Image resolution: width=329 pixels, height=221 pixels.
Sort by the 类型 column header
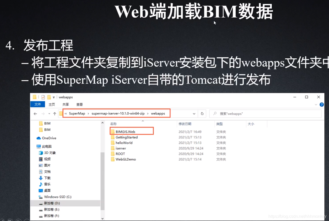[219, 124]
